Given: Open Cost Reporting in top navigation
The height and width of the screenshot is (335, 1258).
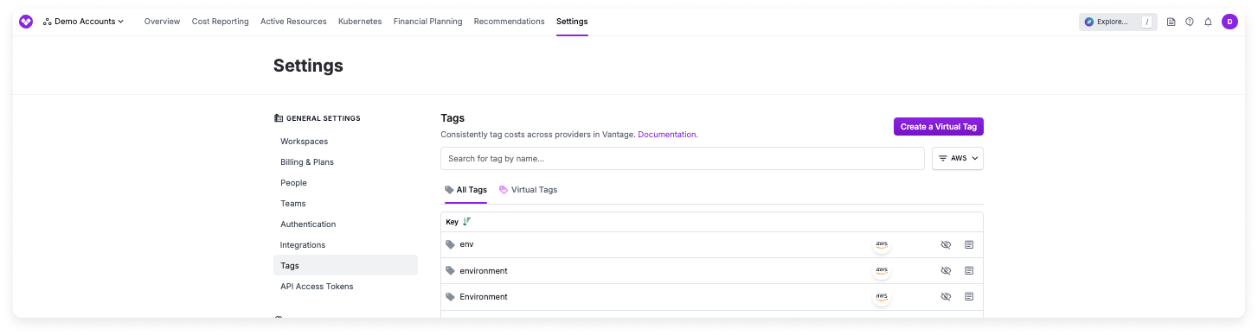Looking at the screenshot, I should tap(221, 22).
